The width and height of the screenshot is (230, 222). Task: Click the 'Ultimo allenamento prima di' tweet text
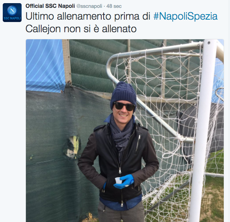[x=88, y=16]
